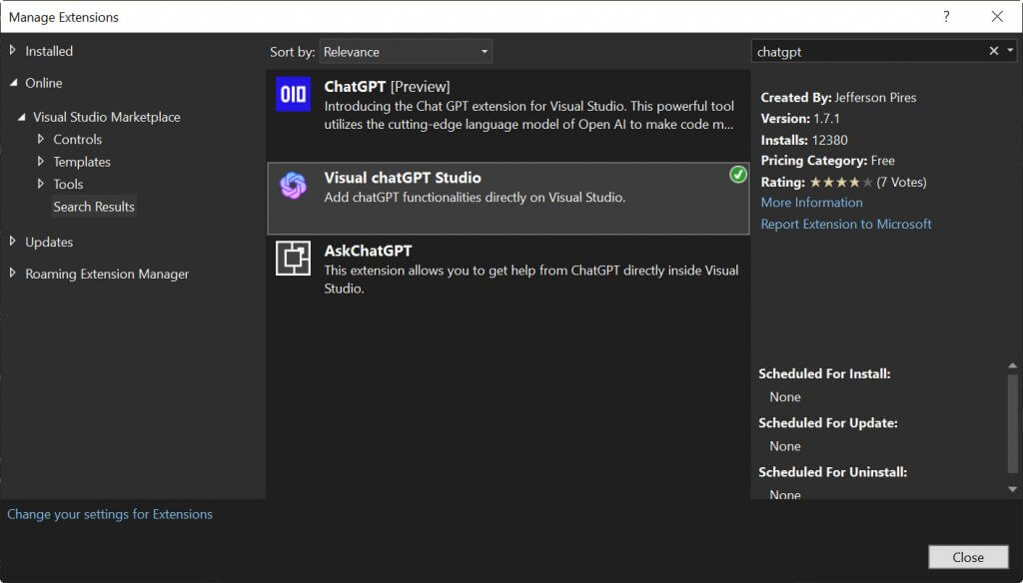The image size is (1023, 583).
Task: Open the search box options dropdown arrow
Action: click(x=1010, y=50)
